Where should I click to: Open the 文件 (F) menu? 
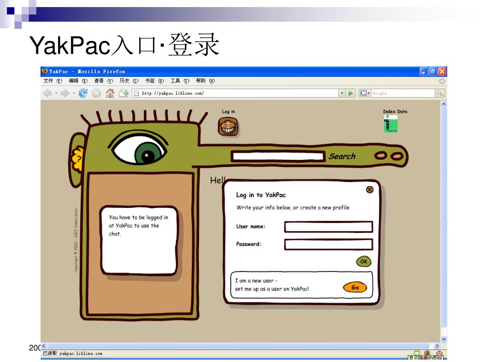click(53, 81)
